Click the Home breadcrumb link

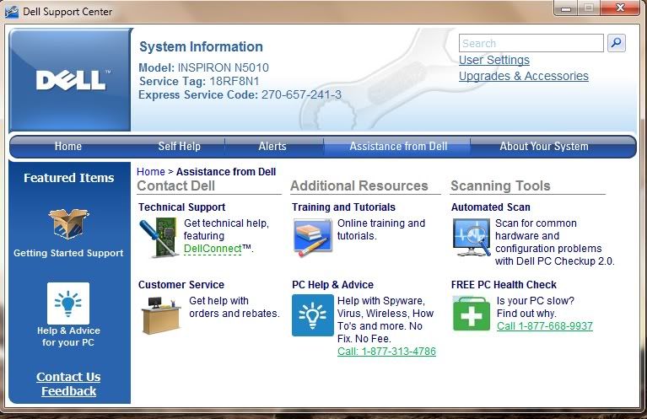151,171
